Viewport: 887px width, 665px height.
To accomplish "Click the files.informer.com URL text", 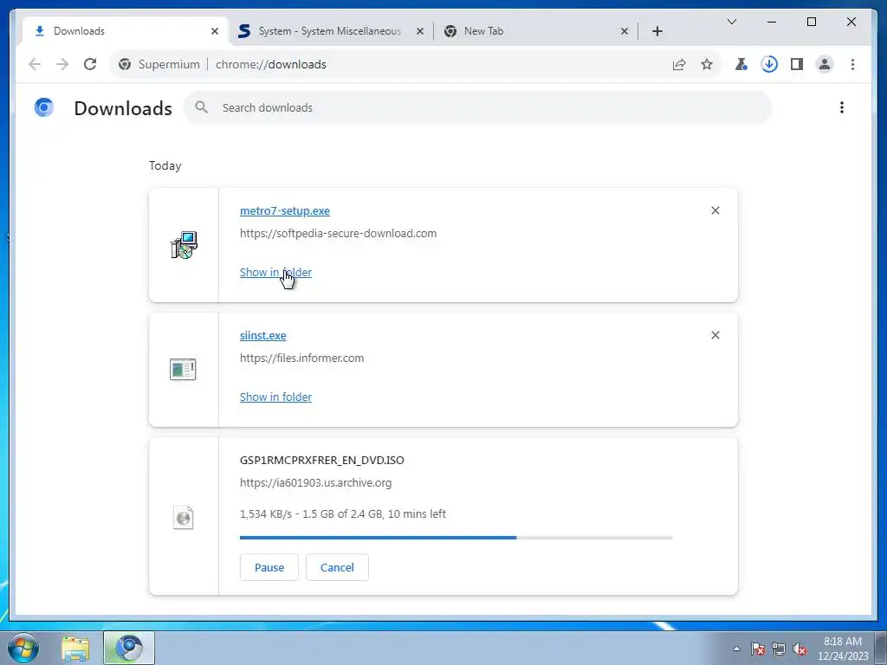I will click(301, 358).
